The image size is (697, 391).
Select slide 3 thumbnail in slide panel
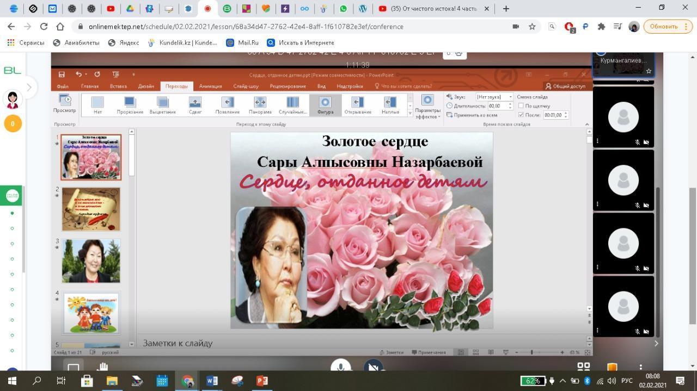(91, 261)
